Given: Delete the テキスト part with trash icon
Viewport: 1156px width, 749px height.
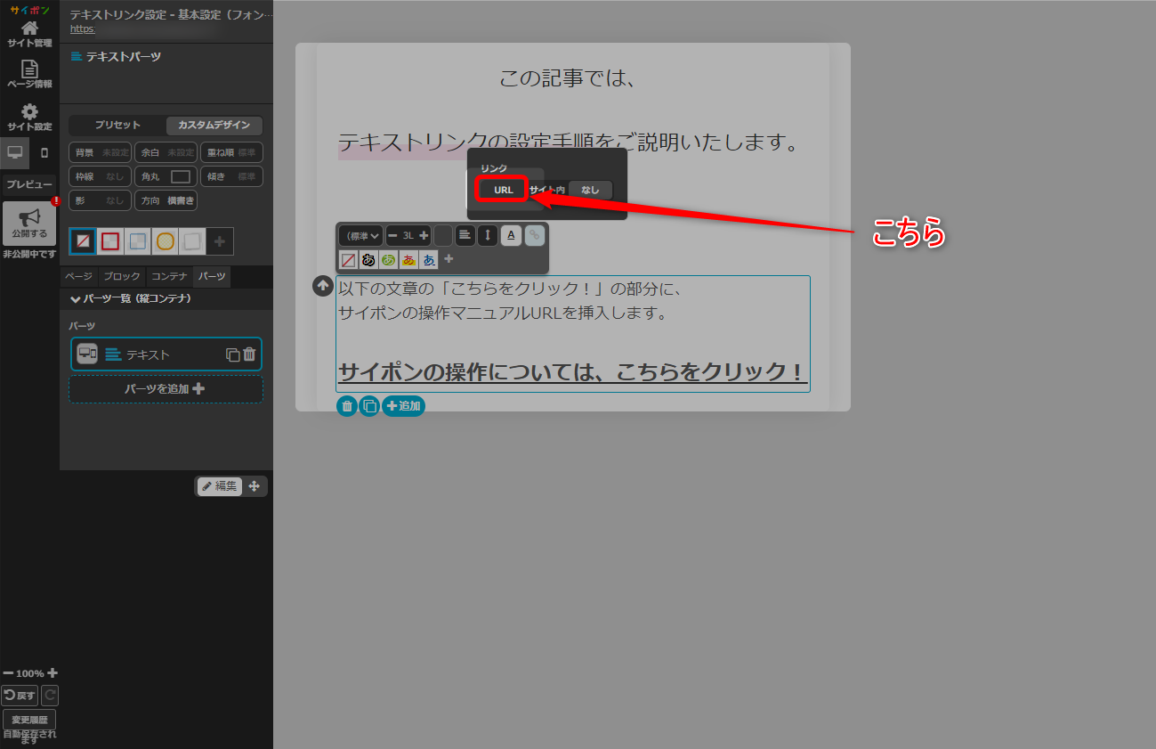Looking at the screenshot, I should (x=249, y=354).
